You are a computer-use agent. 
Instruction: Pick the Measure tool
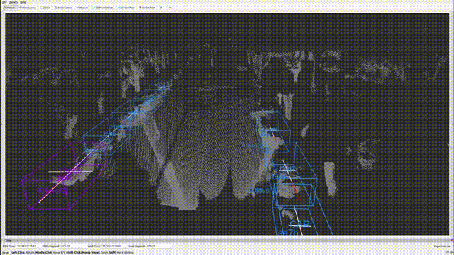[82, 8]
